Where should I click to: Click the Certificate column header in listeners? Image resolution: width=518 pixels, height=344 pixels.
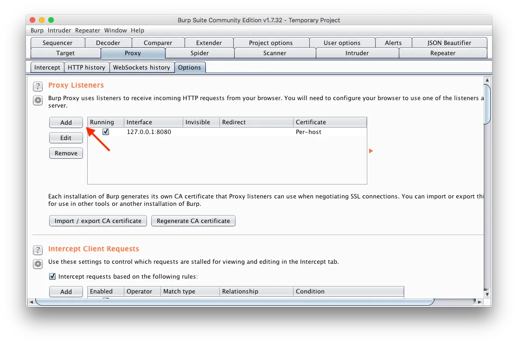coord(330,122)
